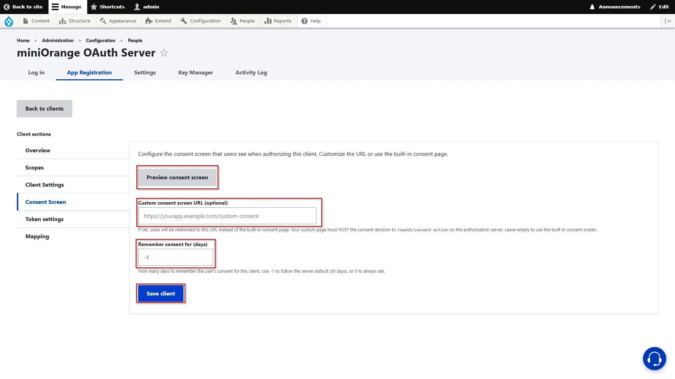Click the Edit pencil toggle
This screenshot has width=675, height=379.
659,7
